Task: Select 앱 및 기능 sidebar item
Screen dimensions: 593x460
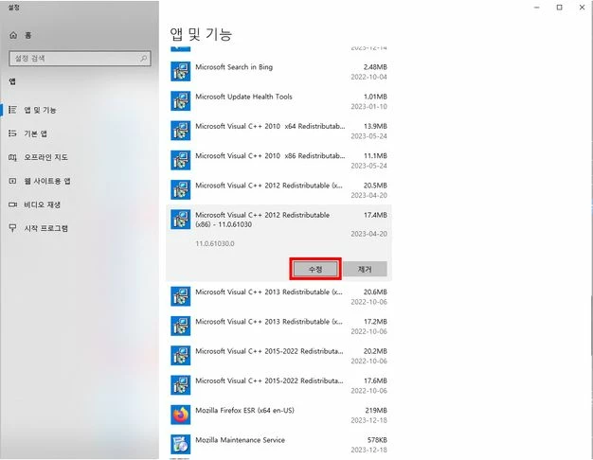Action: click(80, 110)
